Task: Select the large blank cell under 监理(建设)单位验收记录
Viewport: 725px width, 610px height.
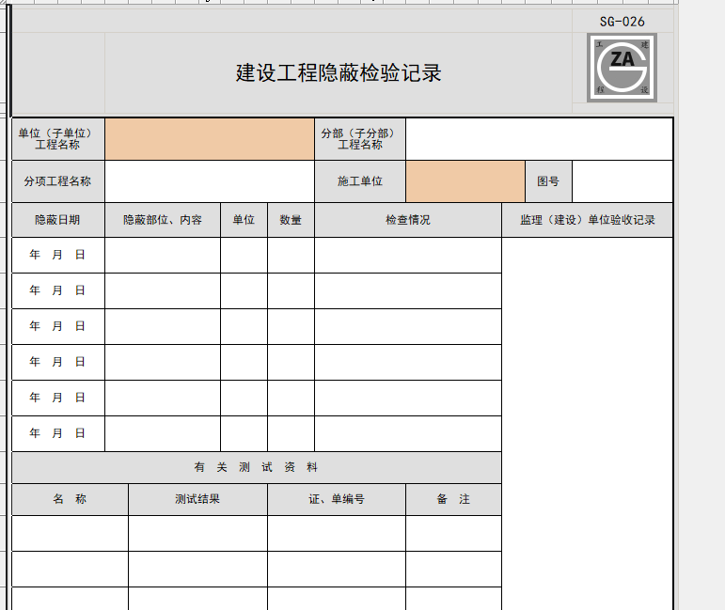Action: [x=587, y=424]
